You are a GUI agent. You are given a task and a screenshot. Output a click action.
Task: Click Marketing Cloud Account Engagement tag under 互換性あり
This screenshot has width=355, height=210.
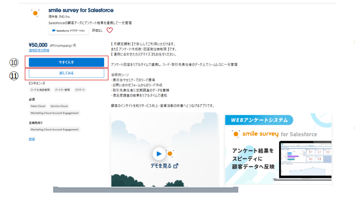55,130
